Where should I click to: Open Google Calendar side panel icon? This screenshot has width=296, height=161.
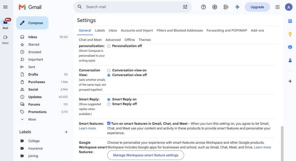[x=290, y=21]
